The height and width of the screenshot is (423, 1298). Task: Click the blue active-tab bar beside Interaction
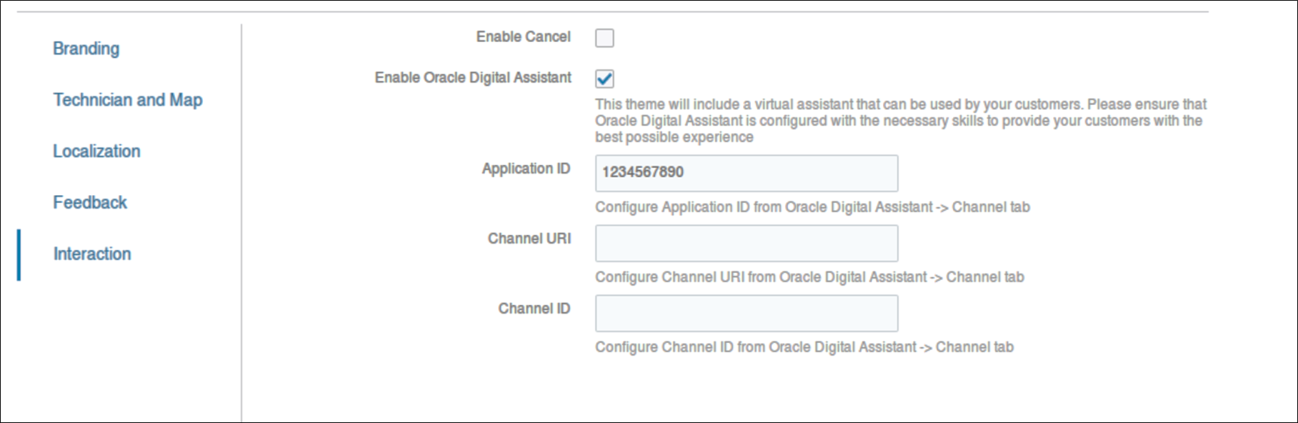point(19,254)
